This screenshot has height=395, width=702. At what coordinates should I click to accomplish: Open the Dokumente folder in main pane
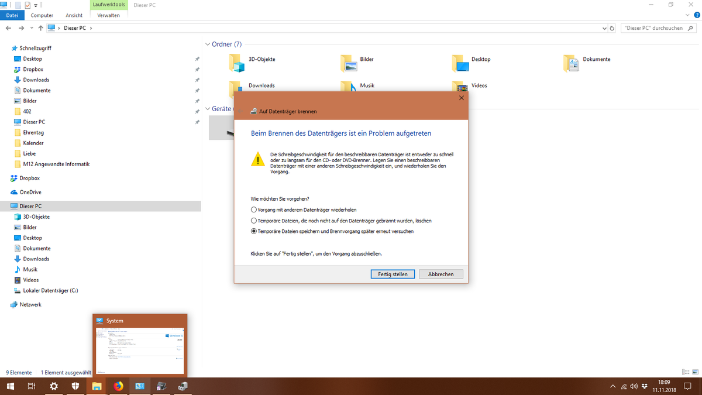coord(571,62)
